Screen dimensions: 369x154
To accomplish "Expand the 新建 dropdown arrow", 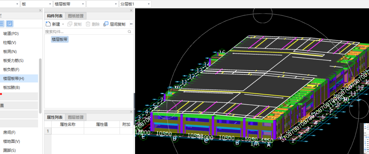I will pyautogui.click(x=63, y=24).
